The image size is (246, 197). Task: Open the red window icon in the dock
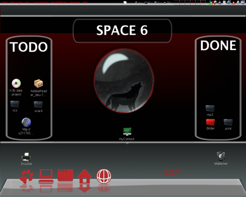click(65, 175)
